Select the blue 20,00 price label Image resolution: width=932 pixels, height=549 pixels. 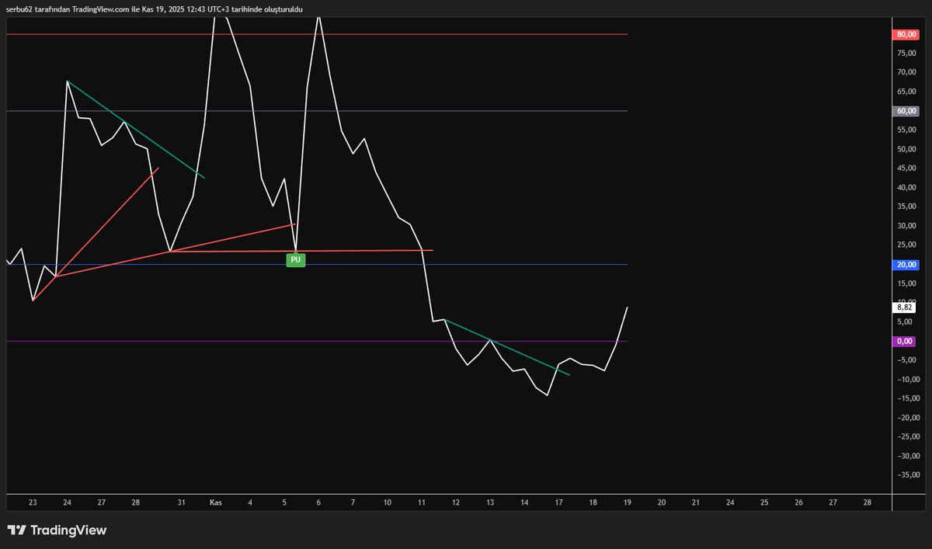pos(906,265)
